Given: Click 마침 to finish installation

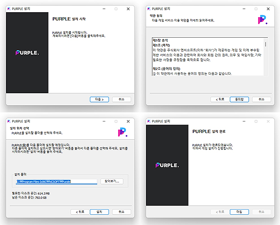Looking at the screenshot, I should click(x=239, y=212).
